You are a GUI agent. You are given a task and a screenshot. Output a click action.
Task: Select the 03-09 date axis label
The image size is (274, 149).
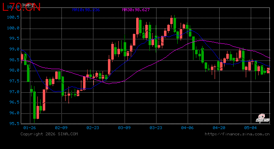[x=124, y=128]
